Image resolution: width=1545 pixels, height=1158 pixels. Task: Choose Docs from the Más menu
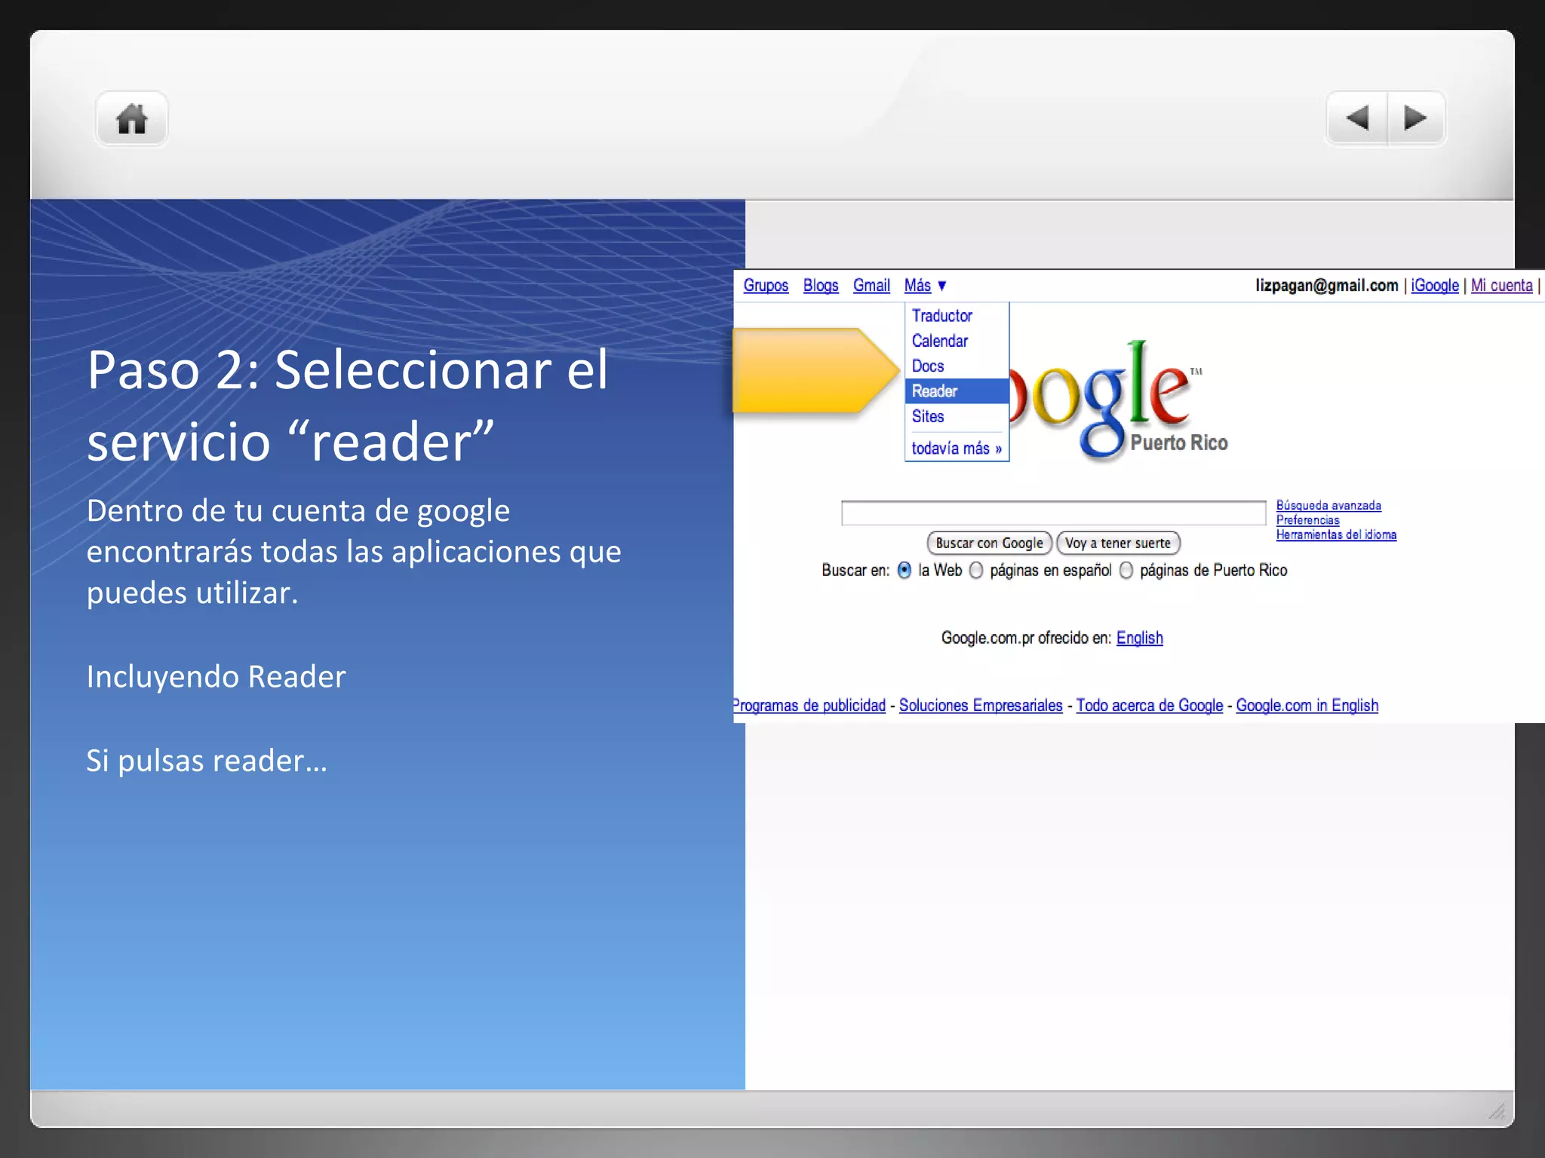tap(928, 366)
